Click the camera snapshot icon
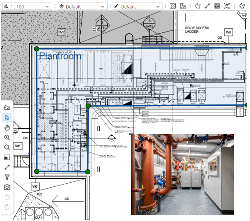The image size is (250, 221). pos(7,187)
